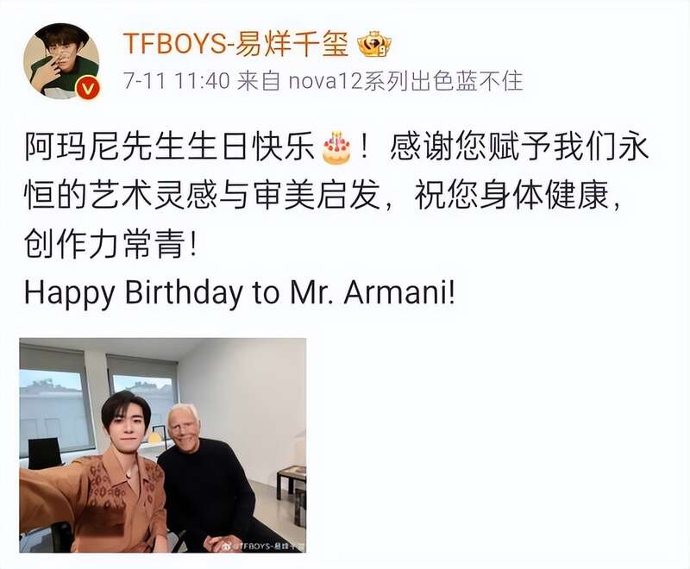Tap the gold crown membership badge
Viewport: 690px width, 569px height.
374,45
